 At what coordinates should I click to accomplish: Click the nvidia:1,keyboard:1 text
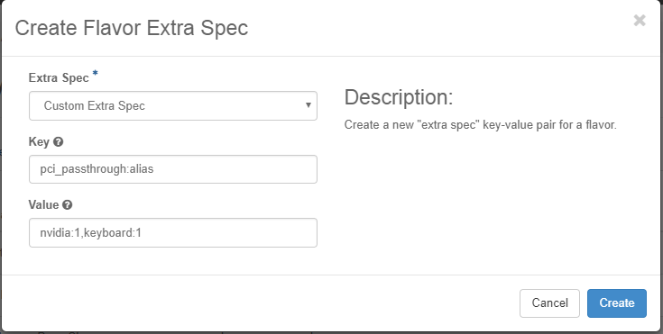[90, 232]
